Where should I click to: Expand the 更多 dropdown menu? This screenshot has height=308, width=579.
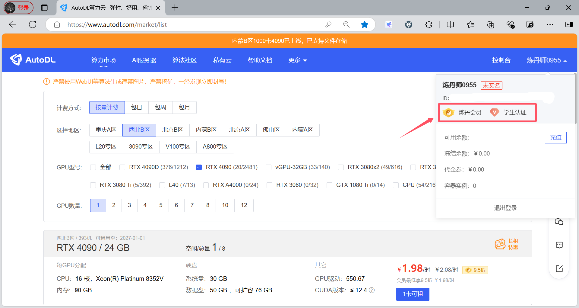click(x=298, y=60)
